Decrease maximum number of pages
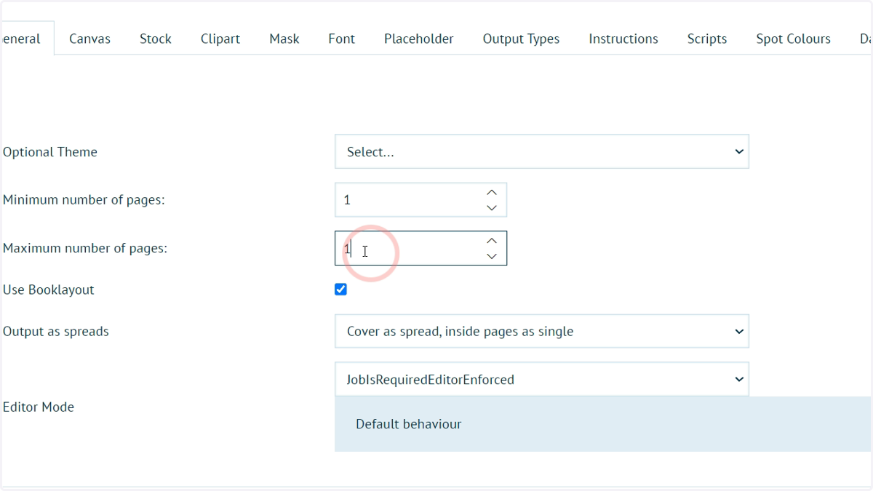The height and width of the screenshot is (491, 873). tap(492, 256)
